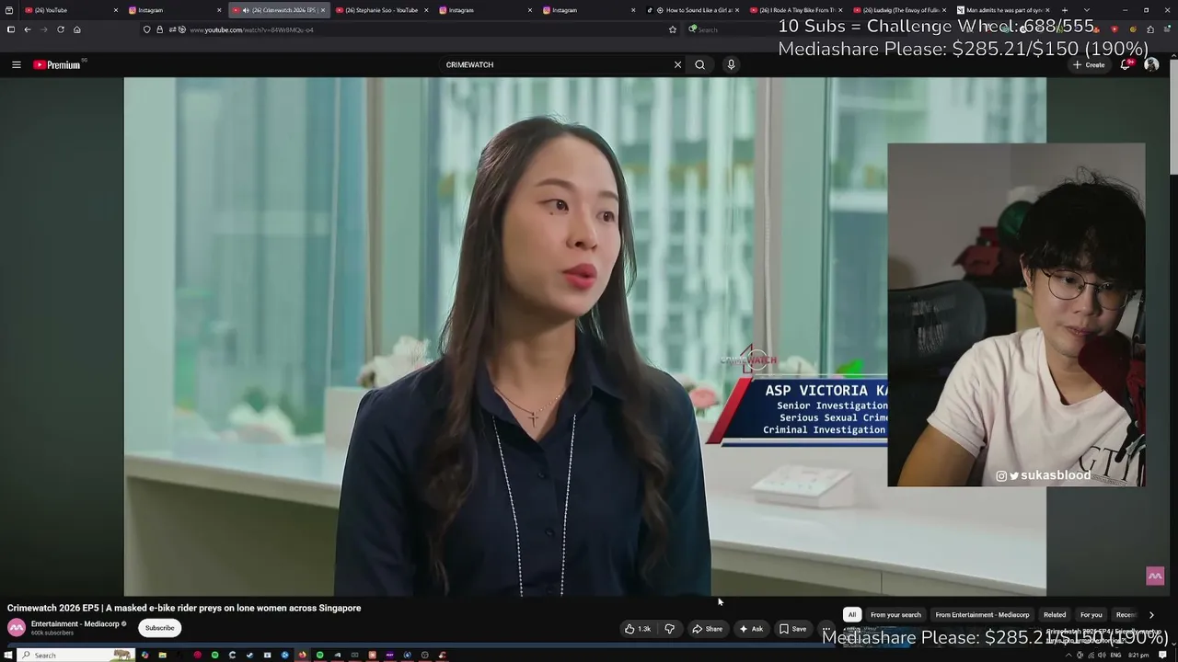
Task: Go back in browser history
Action: pos(28,29)
